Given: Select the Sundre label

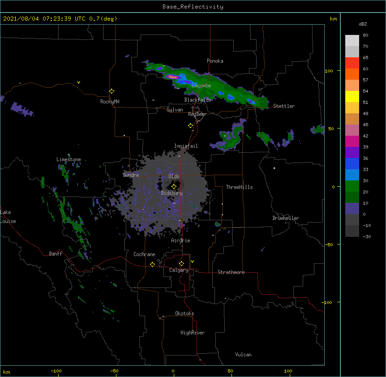Looking at the screenshot, I should pos(131,175).
